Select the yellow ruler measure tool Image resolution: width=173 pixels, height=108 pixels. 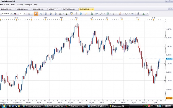pyautogui.click(x=86, y=14)
